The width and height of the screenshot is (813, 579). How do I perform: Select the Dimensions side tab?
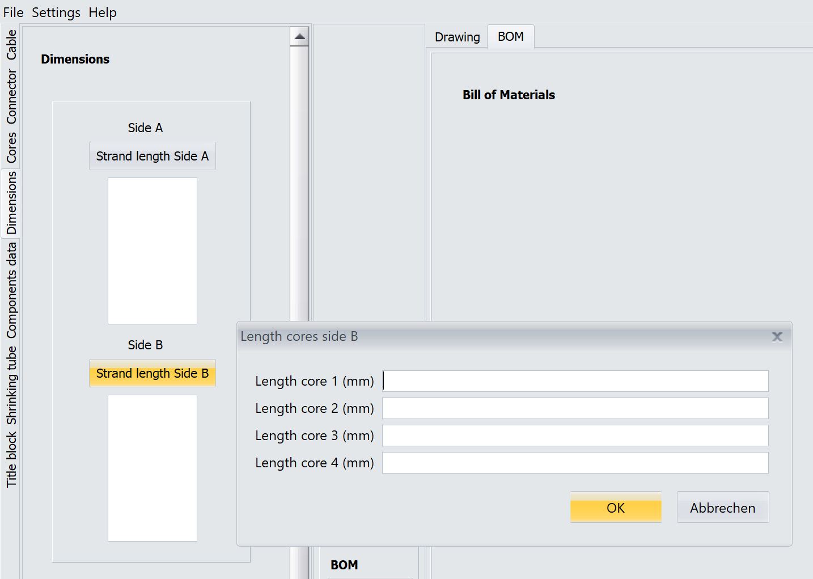click(11, 202)
